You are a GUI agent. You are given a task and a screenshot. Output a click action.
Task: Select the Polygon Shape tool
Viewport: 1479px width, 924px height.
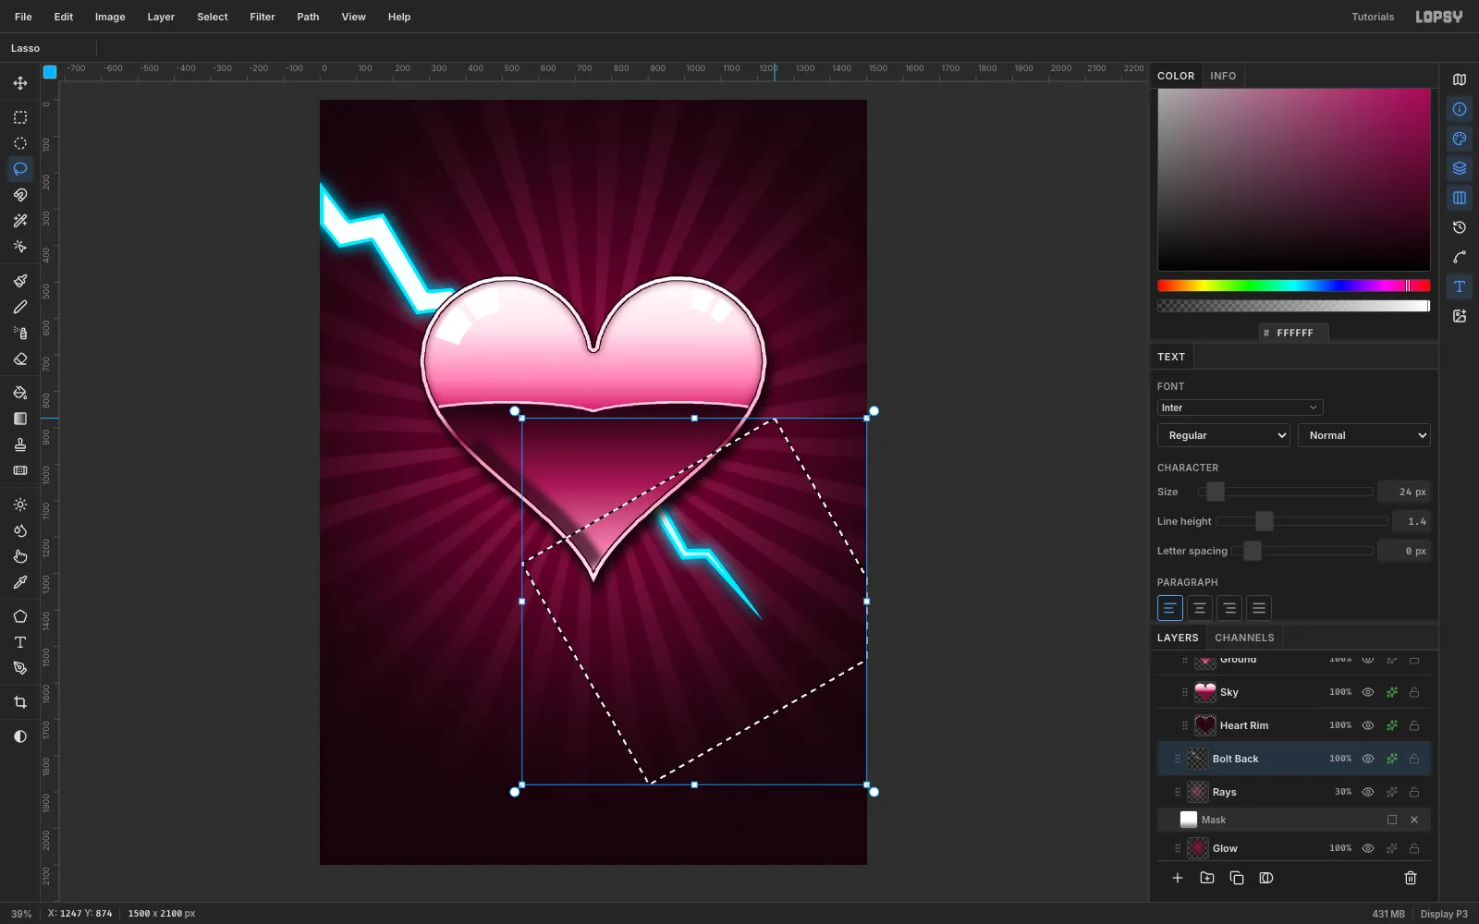(20, 616)
